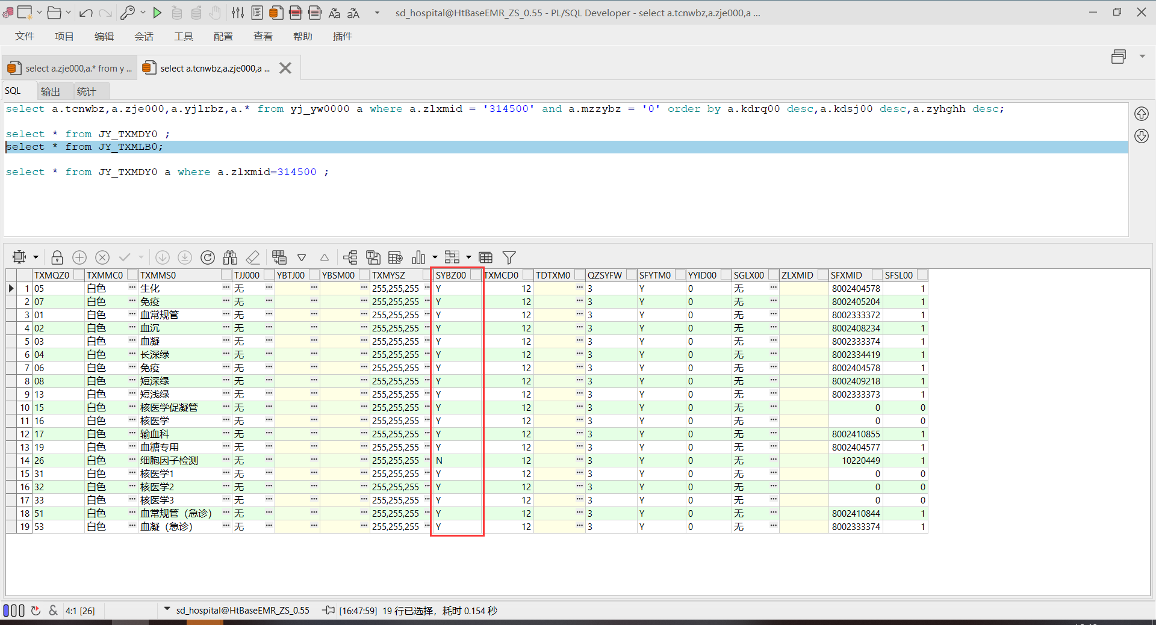Click the SQL line 'select * from JY_TXMLB0;'

click(84, 147)
